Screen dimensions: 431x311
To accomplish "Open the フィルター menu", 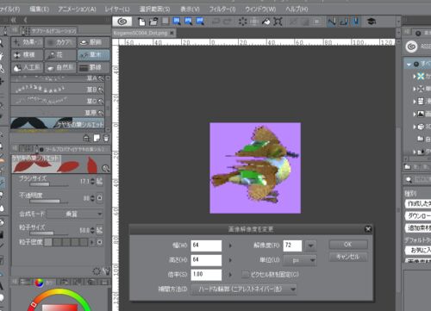I will point(222,9).
